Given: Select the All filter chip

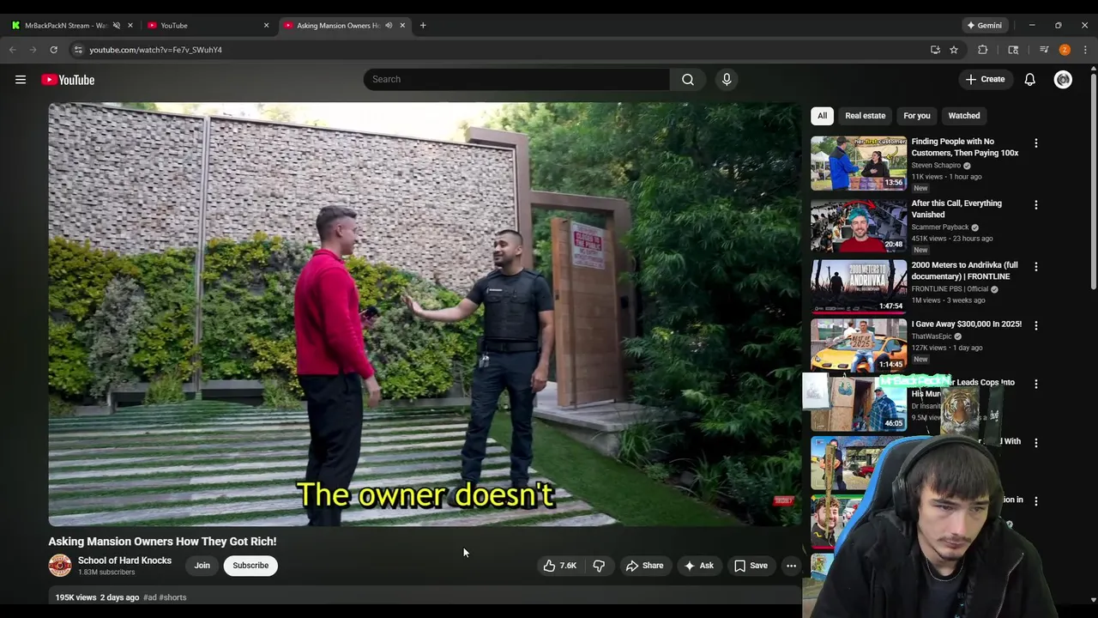Looking at the screenshot, I should (822, 116).
